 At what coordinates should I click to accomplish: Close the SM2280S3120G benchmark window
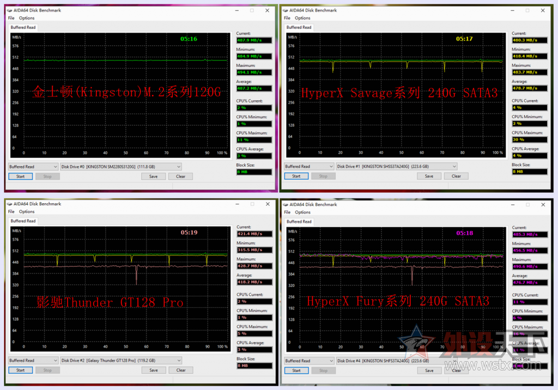coord(267,10)
